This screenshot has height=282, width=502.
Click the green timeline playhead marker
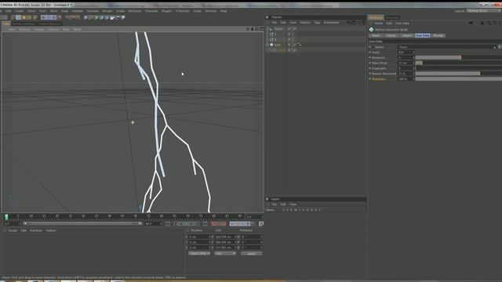(x=6, y=217)
